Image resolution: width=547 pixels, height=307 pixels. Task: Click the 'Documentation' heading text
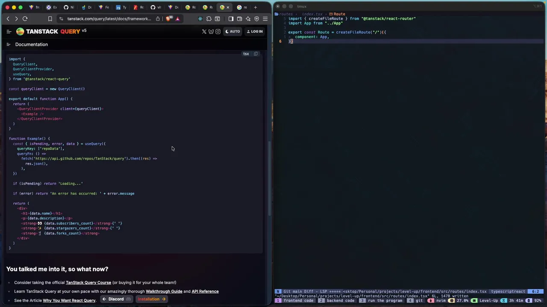(32, 44)
